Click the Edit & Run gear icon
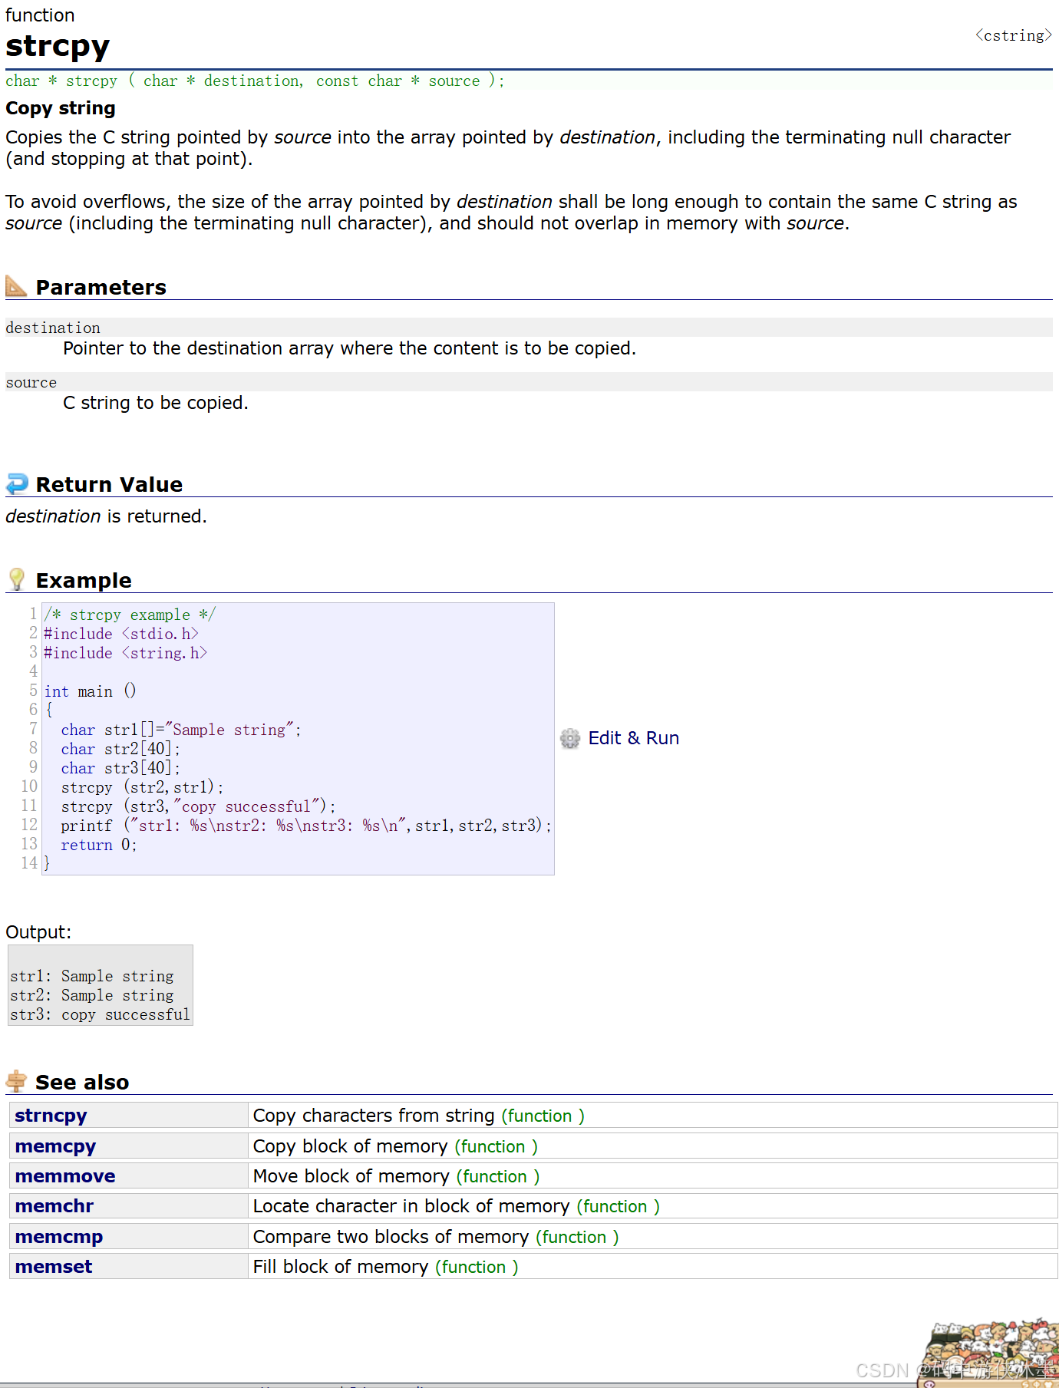This screenshot has width=1059, height=1388. pyautogui.click(x=570, y=738)
